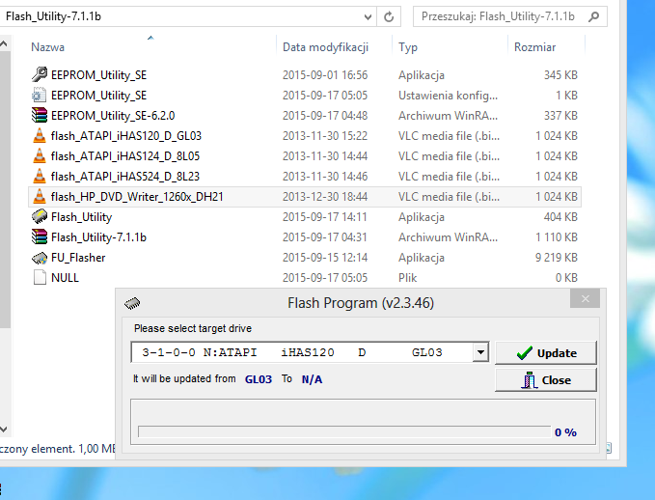Click the Flash_Utility-7.1.1b address bar path
This screenshot has width=655, height=500.
click(x=53, y=16)
